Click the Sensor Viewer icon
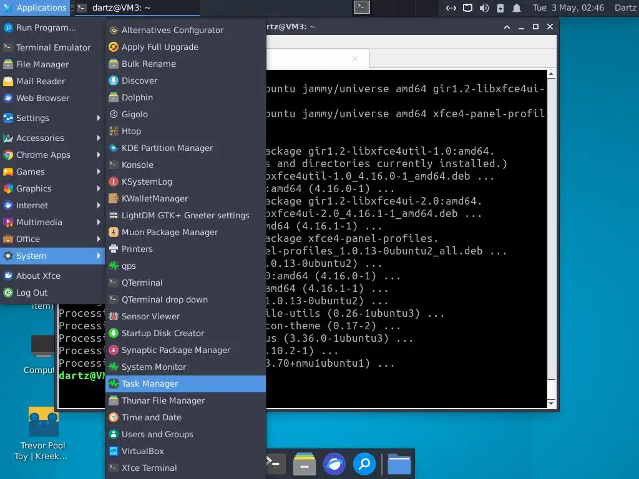 [x=114, y=316]
